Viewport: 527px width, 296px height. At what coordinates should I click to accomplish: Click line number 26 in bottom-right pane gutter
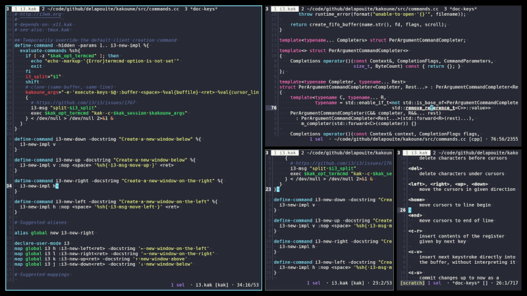pos(402,210)
